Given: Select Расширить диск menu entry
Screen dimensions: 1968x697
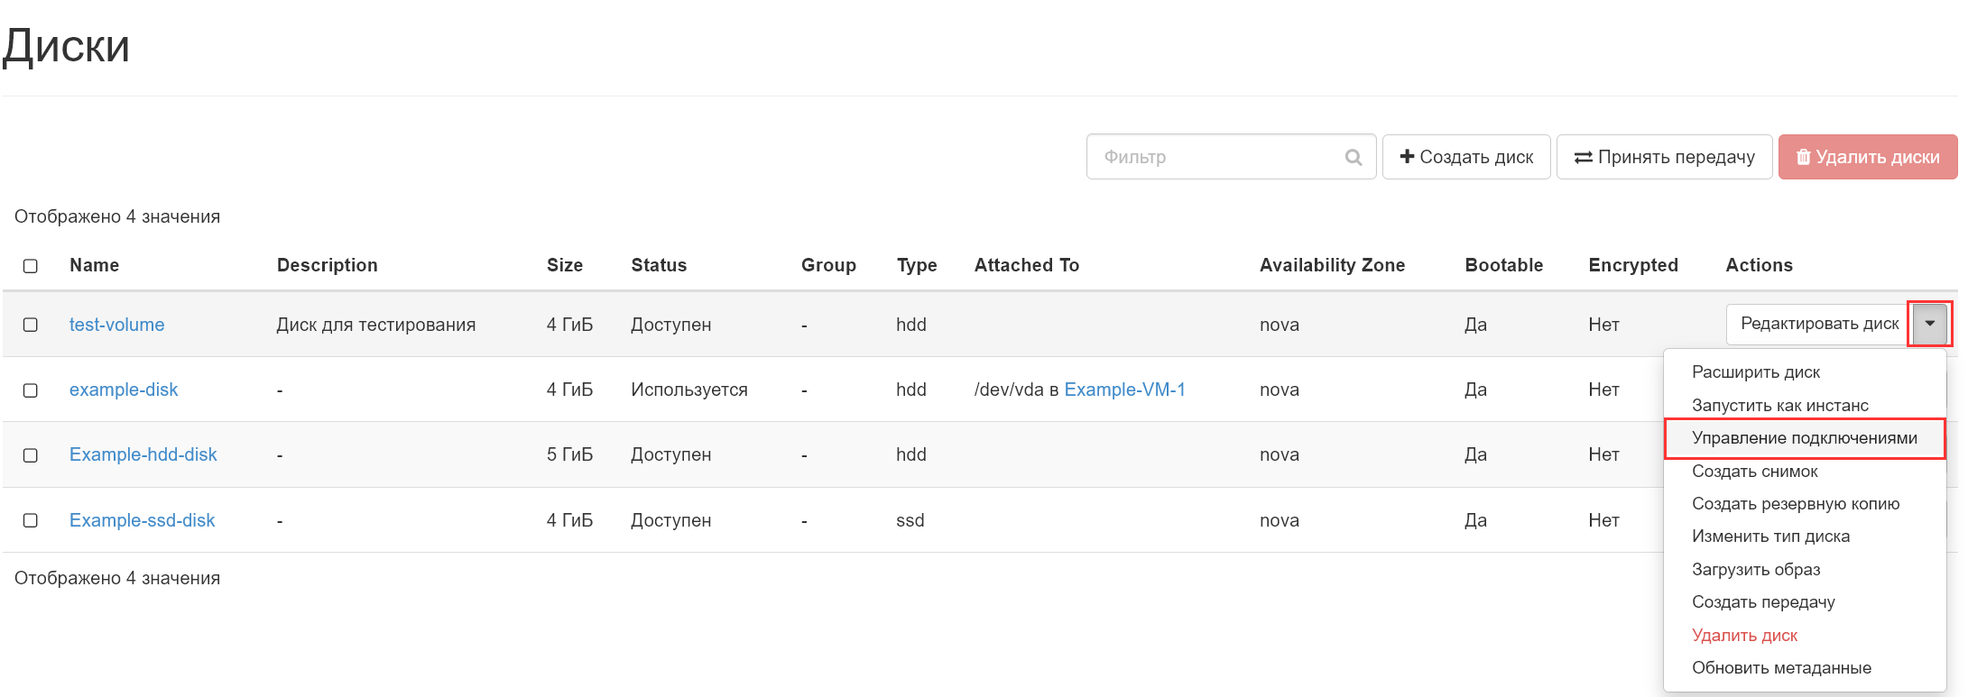Looking at the screenshot, I should pos(1755,372).
